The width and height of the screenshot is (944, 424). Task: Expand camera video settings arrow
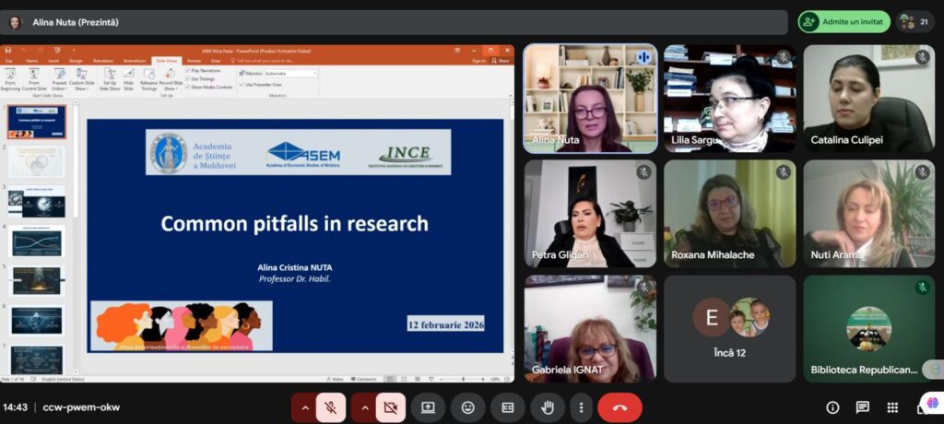click(x=366, y=407)
